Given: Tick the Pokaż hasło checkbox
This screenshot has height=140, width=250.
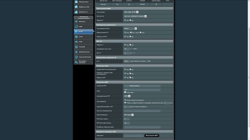Looking at the screenshot, I should click(125, 92).
